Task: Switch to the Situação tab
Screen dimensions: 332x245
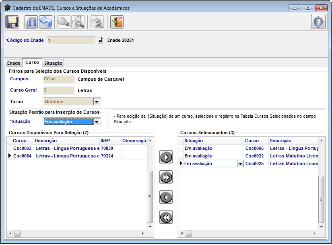Action: (x=53, y=63)
